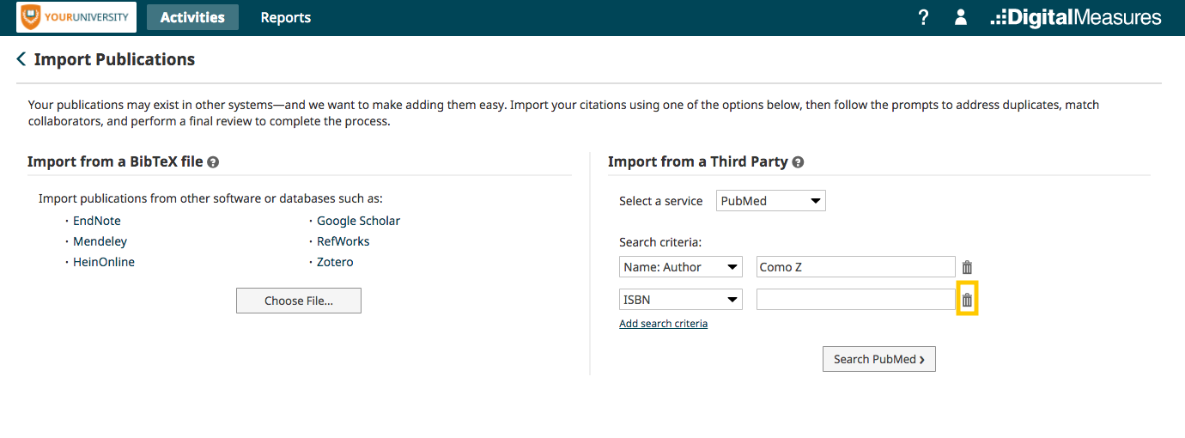Click the Choose File... button

pyautogui.click(x=299, y=301)
